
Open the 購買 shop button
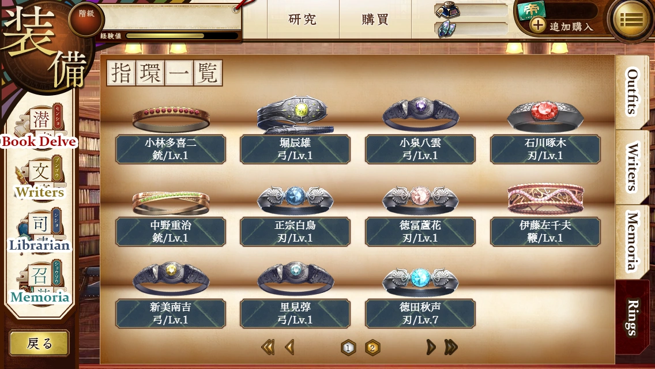[375, 19]
